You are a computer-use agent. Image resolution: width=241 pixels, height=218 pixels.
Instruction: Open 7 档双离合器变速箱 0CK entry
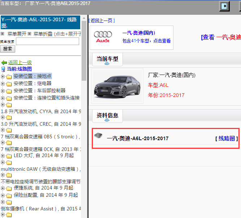tap(41, 149)
